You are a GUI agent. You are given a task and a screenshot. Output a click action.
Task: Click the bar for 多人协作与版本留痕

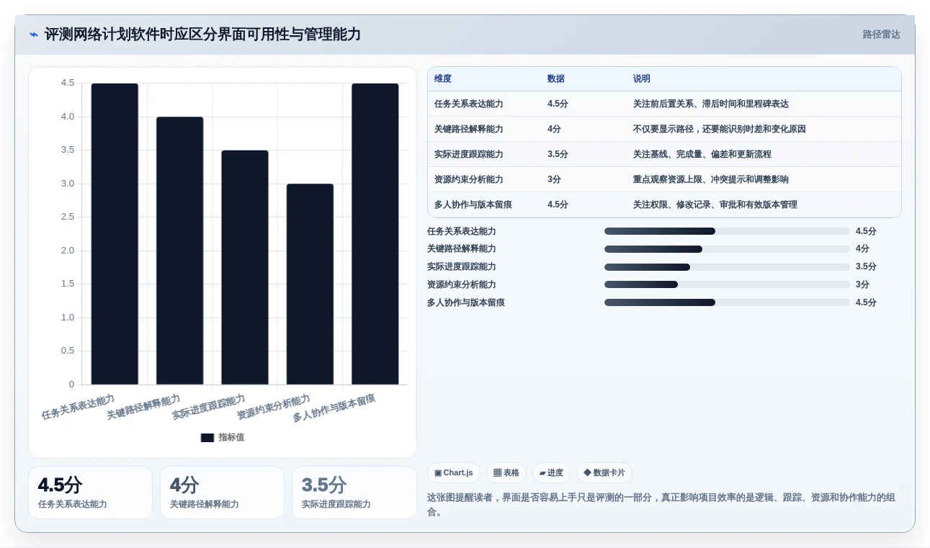point(375,234)
